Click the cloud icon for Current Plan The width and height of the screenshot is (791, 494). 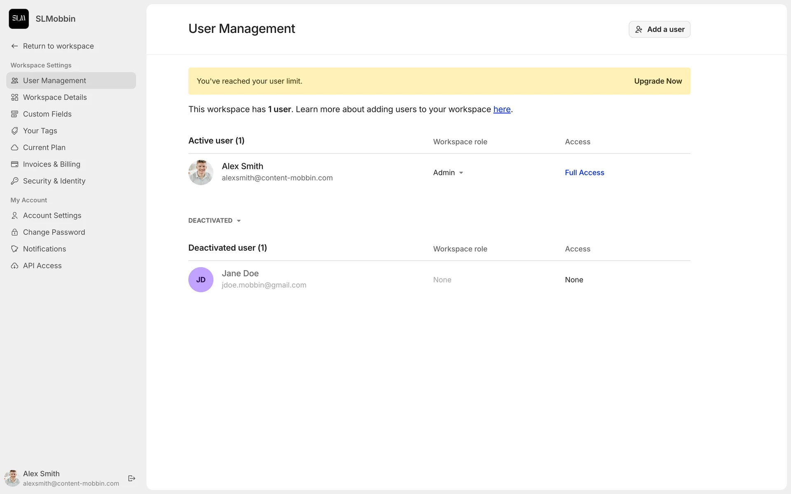[x=14, y=147]
